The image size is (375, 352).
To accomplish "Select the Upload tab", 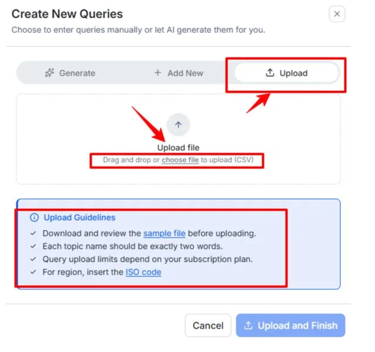I will click(x=287, y=73).
